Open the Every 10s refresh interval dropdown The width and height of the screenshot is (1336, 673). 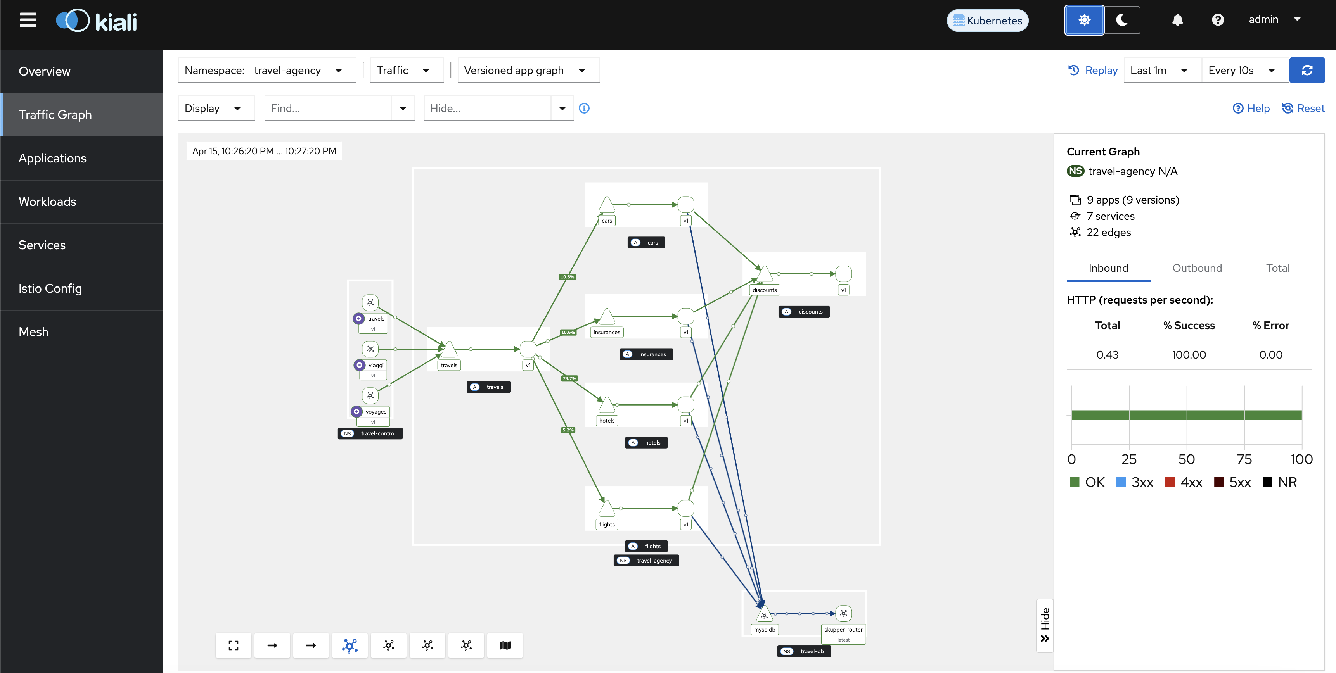tap(1245, 70)
